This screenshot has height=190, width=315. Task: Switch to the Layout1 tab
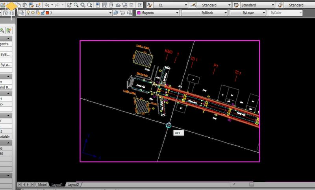coord(57,184)
